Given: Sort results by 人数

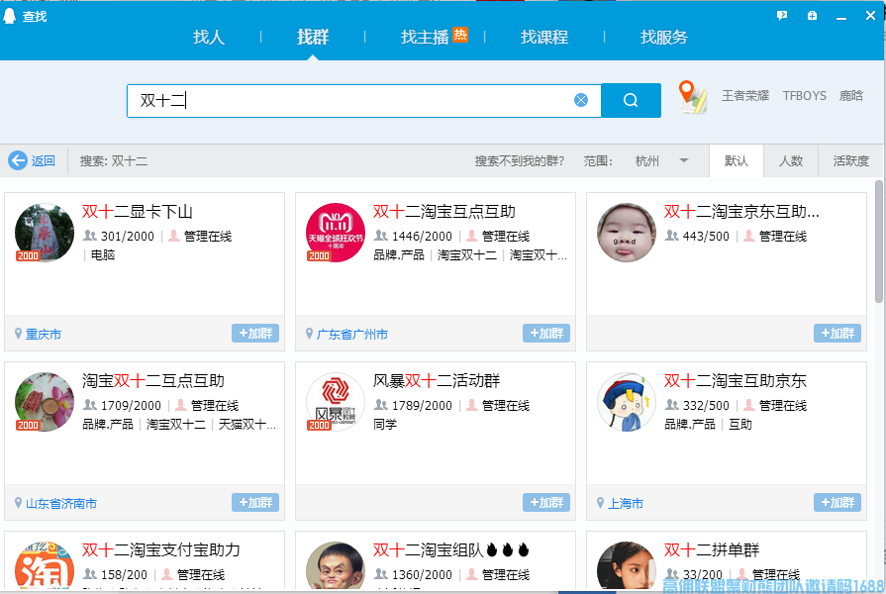Looking at the screenshot, I should [x=791, y=161].
